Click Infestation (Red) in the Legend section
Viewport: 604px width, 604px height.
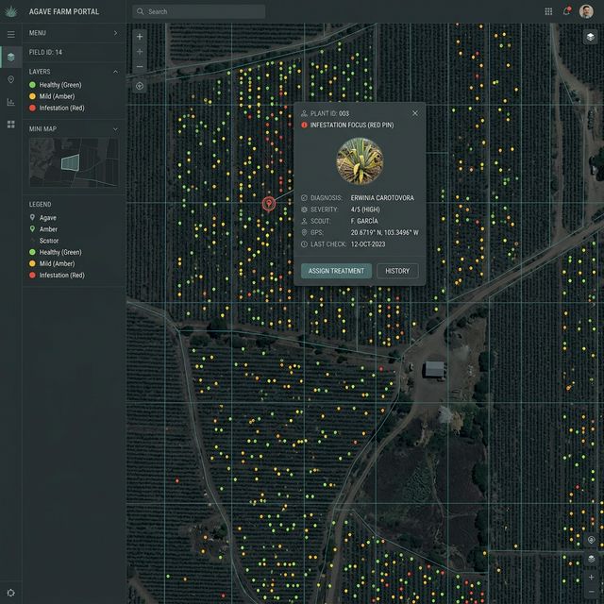[x=57, y=275]
